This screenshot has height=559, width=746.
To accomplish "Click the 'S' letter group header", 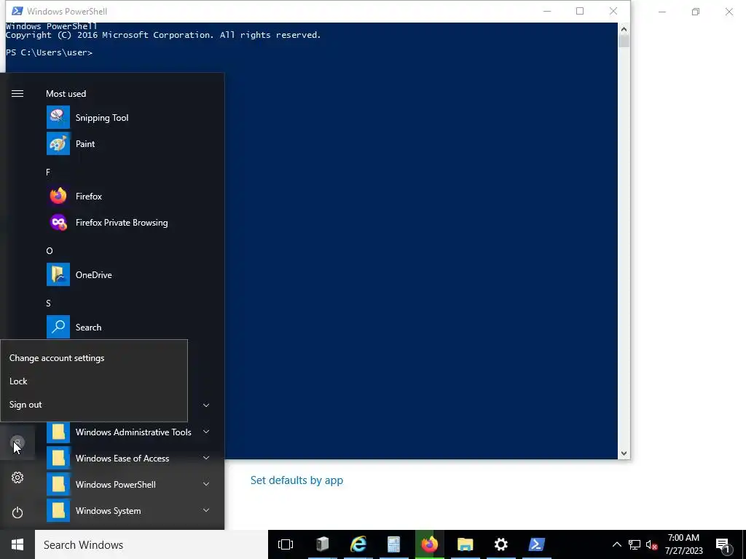I will click(48, 303).
